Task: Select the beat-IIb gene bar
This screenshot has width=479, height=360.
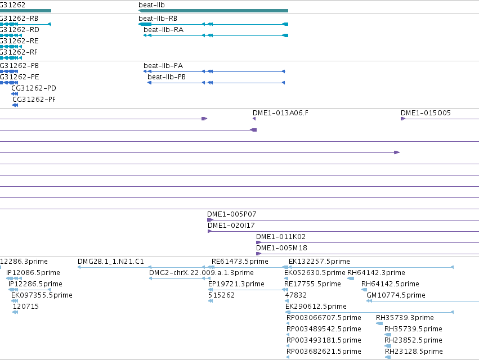Action: [x=213, y=11]
